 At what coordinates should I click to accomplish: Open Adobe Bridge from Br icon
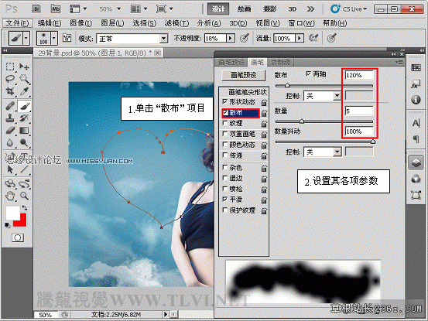36,9
